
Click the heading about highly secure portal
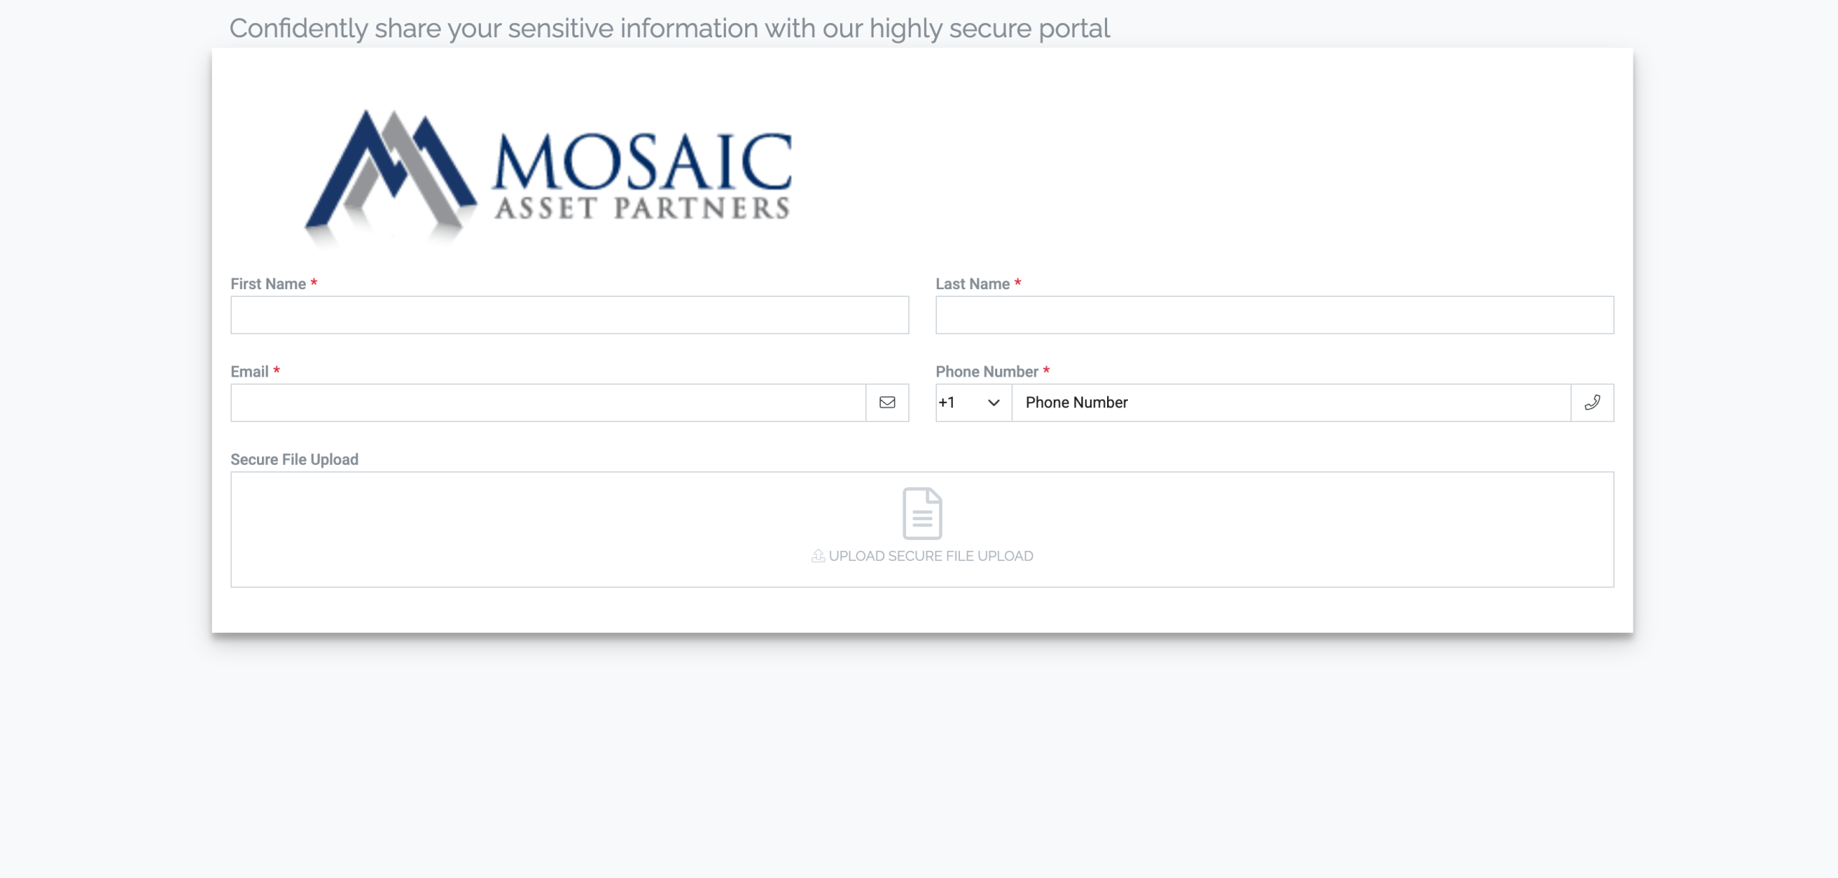coord(669,29)
